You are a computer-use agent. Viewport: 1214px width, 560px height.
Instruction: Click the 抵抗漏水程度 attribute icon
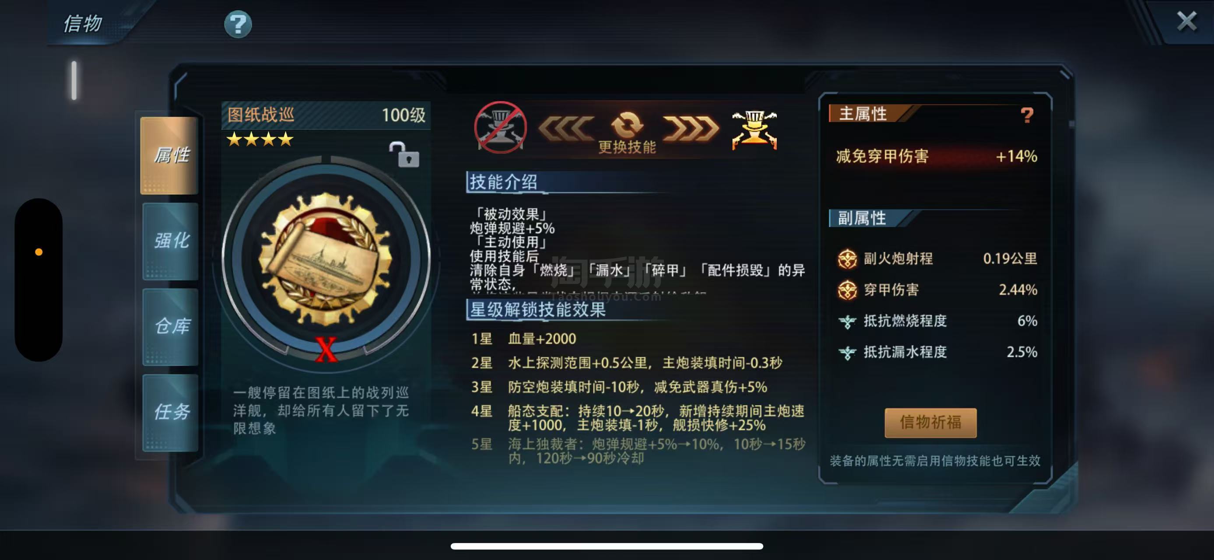click(847, 352)
